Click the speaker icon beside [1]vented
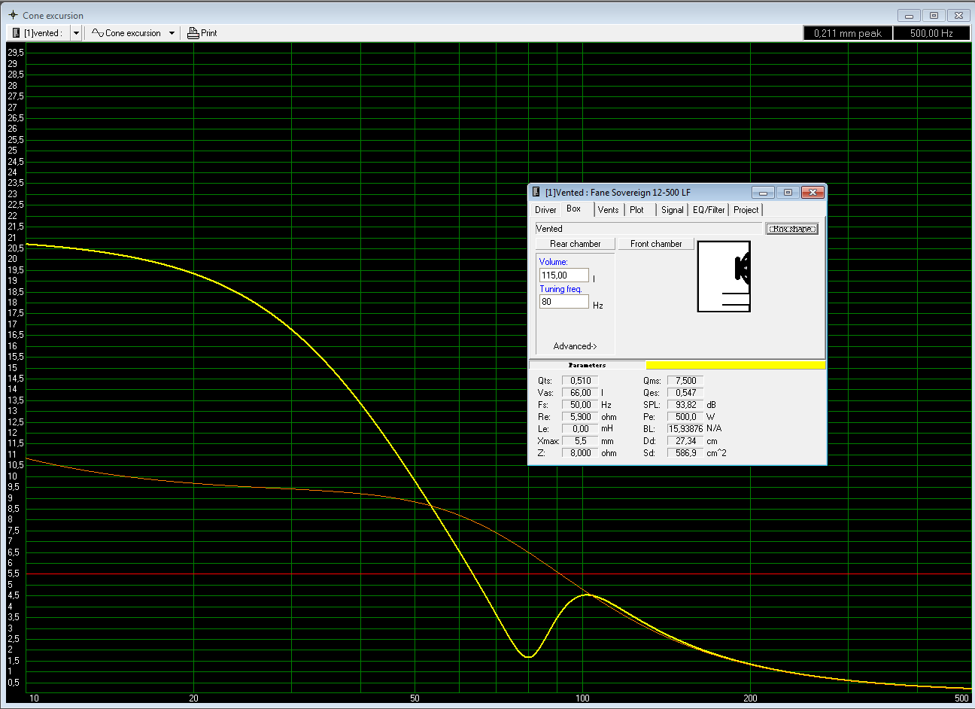 [16, 33]
